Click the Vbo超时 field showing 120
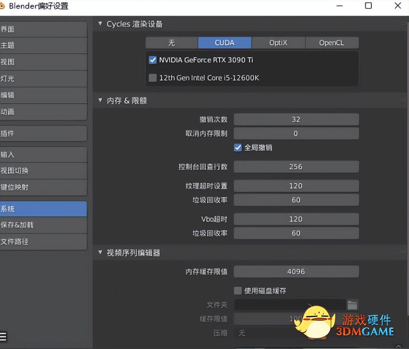This screenshot has height=349, width=409. click(296, 219)
